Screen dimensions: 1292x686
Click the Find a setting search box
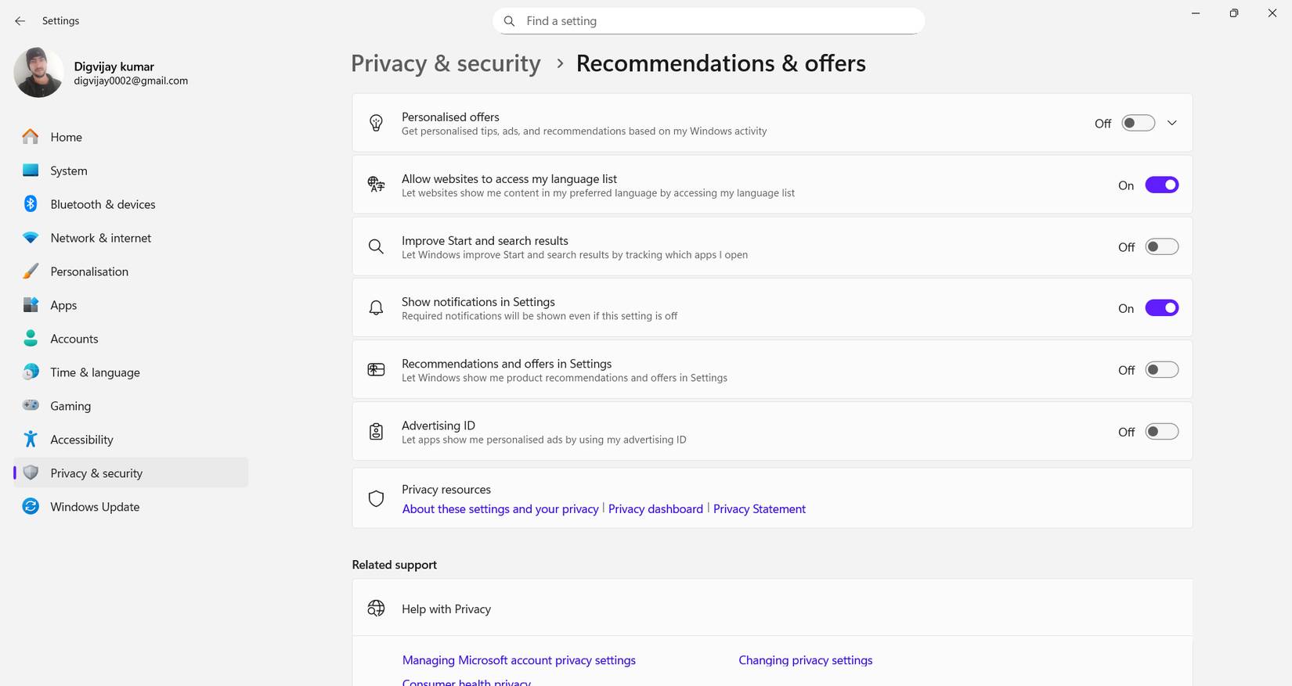[x=709, y=21]
